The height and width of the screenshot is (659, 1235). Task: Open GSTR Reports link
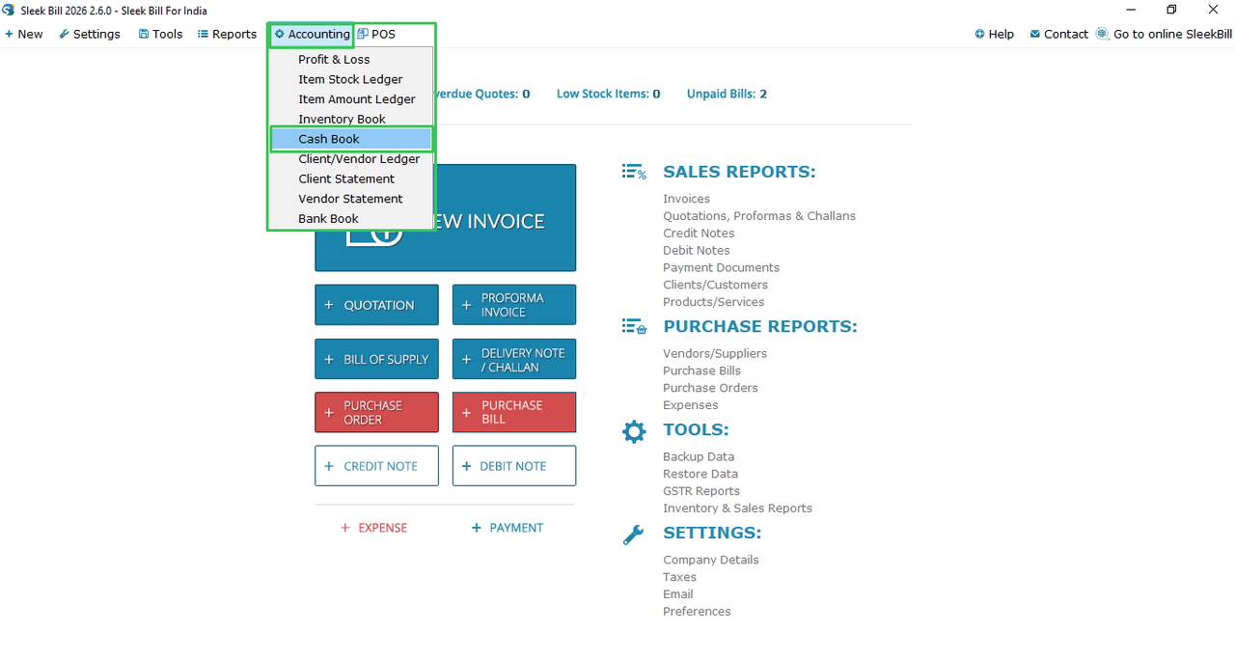tap(701, 491)
